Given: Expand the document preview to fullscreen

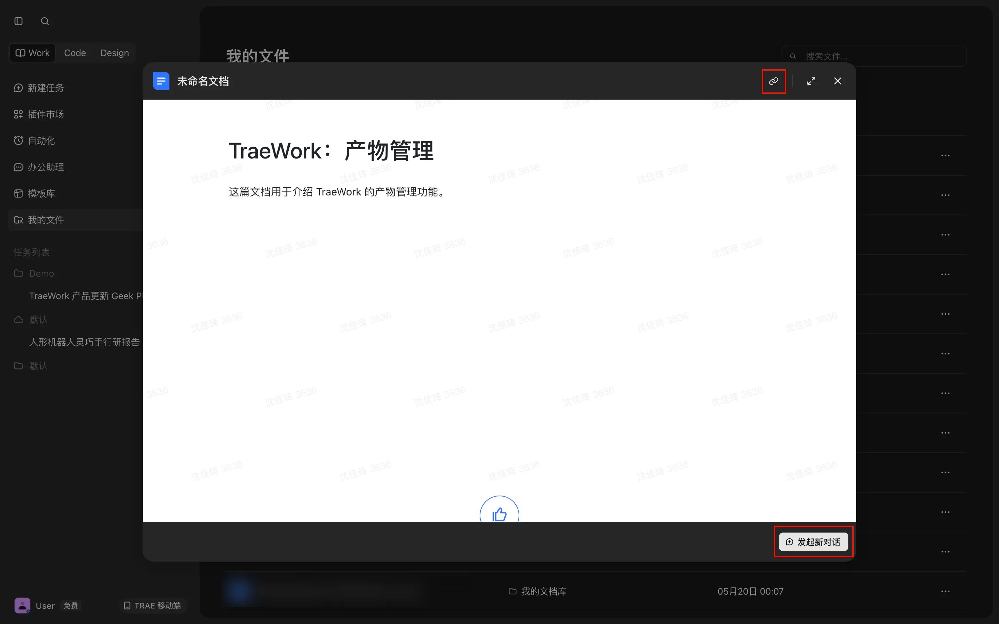Looking at the screenshot, I should [x=811, y=81].
